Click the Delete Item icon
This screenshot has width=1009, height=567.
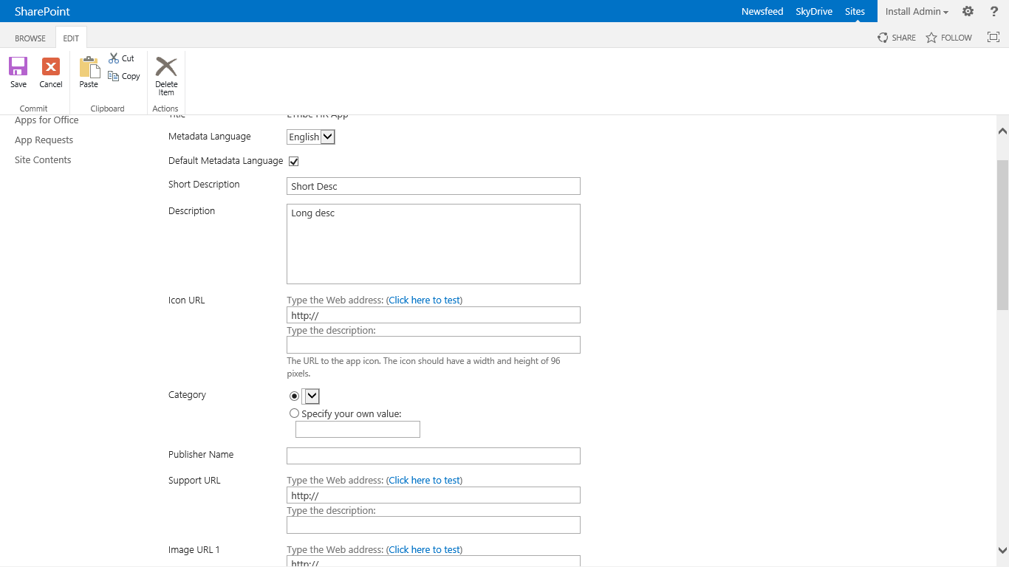coord(166,66)
